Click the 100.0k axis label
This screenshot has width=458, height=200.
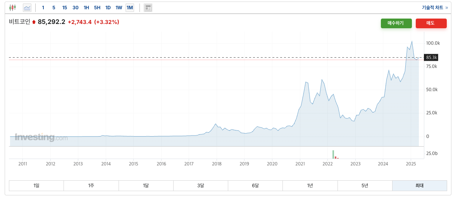pyautogui.click(x=433, y=43)
